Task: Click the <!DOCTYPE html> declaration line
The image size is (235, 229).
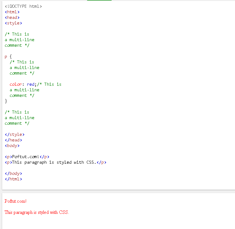Action: [23, 6]
